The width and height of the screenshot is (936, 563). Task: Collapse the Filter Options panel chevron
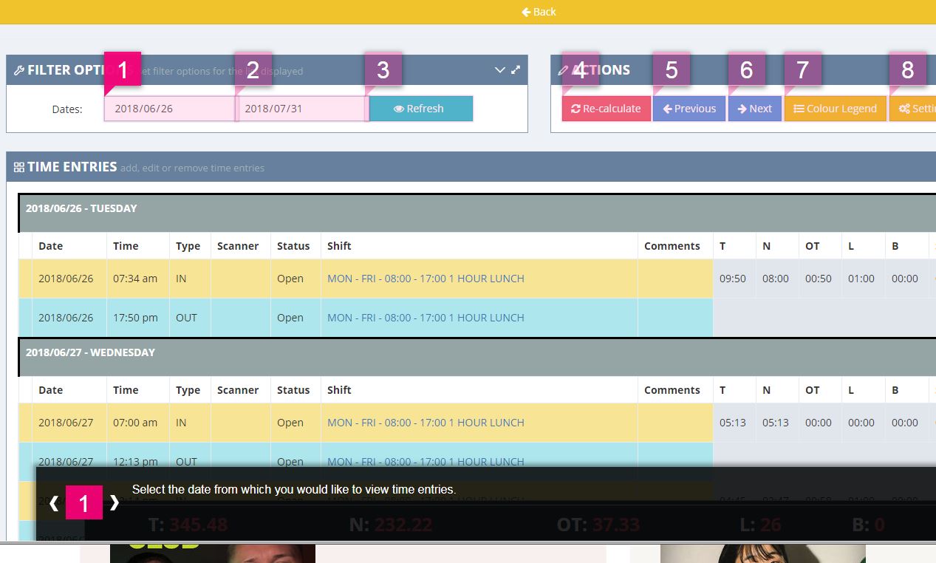[500, 70]
